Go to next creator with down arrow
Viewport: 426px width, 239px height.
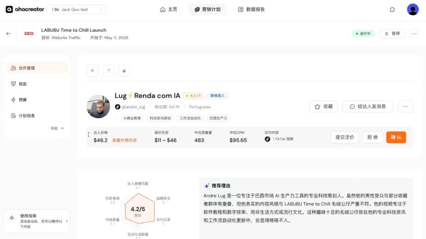click(x=124, y=71)
